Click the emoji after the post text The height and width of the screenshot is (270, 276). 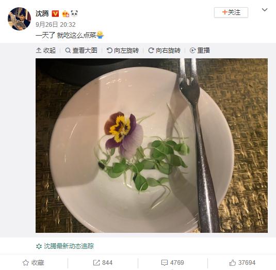pos(100,35)
